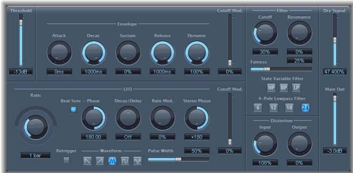Click the Pulse Width slider handle
The width and height of the screenshot is (353, 173).
[178, 159]
